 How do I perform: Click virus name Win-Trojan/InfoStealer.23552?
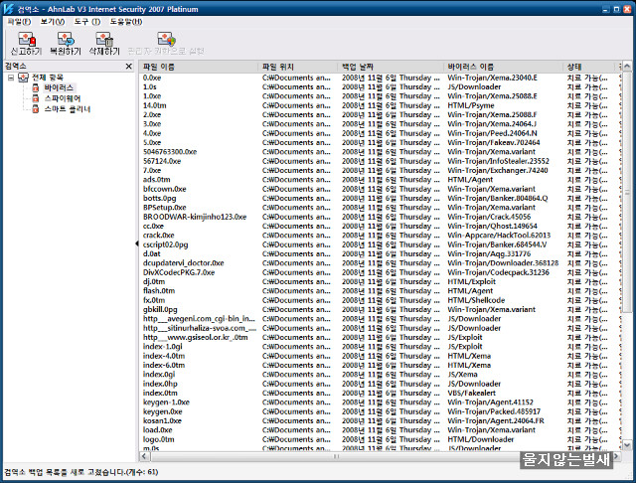coord(499,161)
